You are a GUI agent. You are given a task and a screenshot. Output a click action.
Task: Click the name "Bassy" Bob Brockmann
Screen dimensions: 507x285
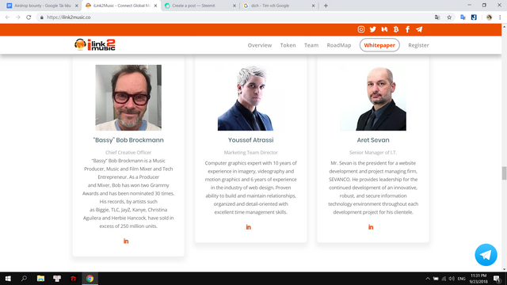[x=128, y=140]
